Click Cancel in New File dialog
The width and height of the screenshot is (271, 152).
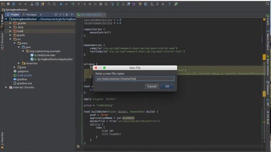click(152, 86)
